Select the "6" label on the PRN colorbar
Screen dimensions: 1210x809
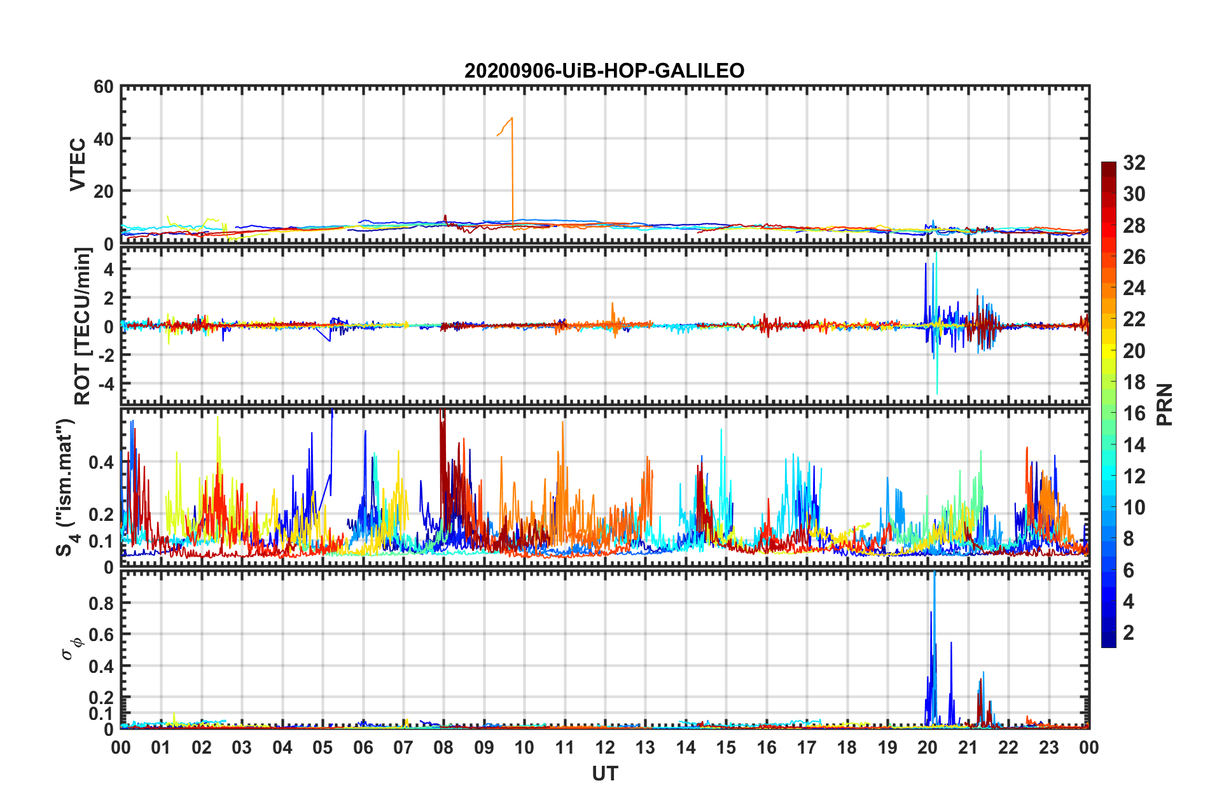coord(1129,570)
